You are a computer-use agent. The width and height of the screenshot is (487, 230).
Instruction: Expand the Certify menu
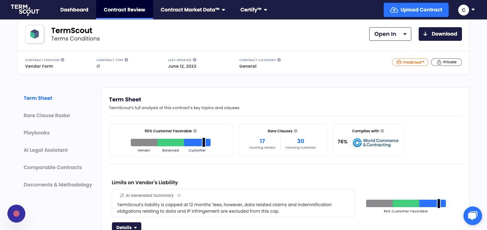[x=254, y=10]
